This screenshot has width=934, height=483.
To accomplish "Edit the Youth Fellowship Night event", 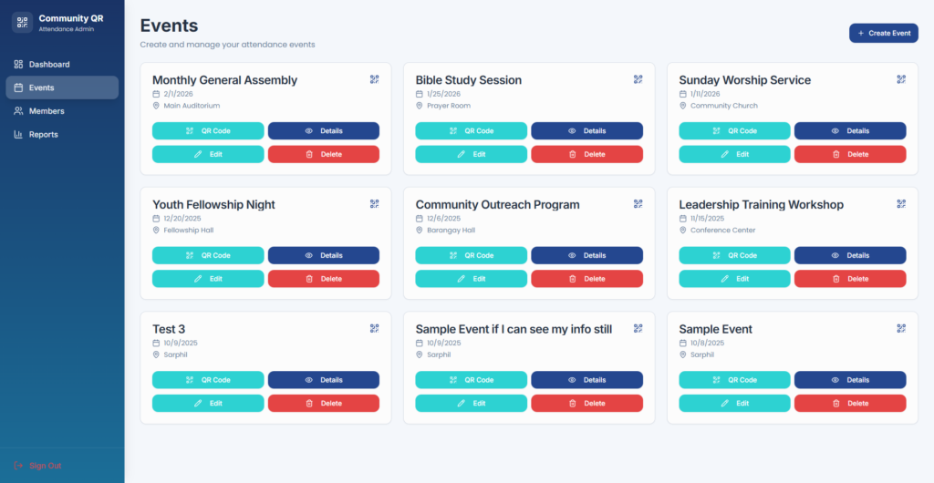I will coord(208,279).
